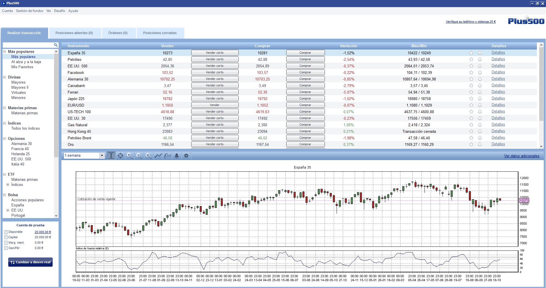Zoom in on the chart
The image size is (546, 288).
tap(130, 156)
